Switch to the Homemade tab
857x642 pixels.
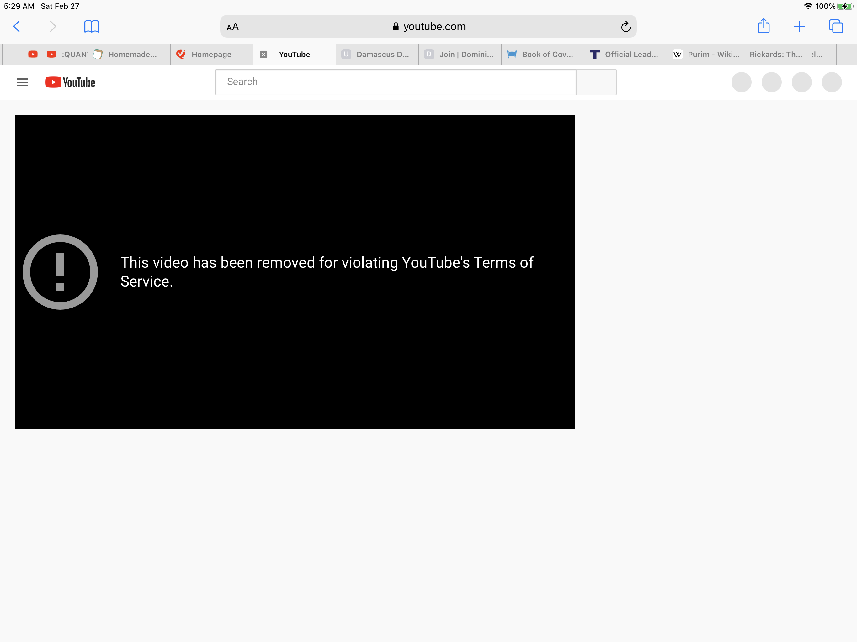[x=132, y=55]
